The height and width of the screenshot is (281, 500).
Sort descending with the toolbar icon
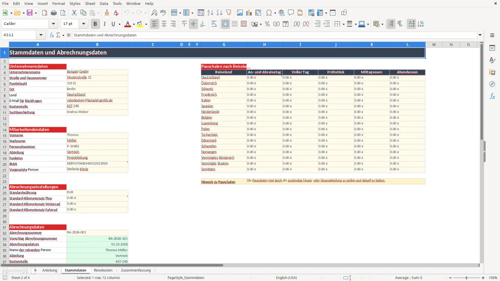pos(220,13)
